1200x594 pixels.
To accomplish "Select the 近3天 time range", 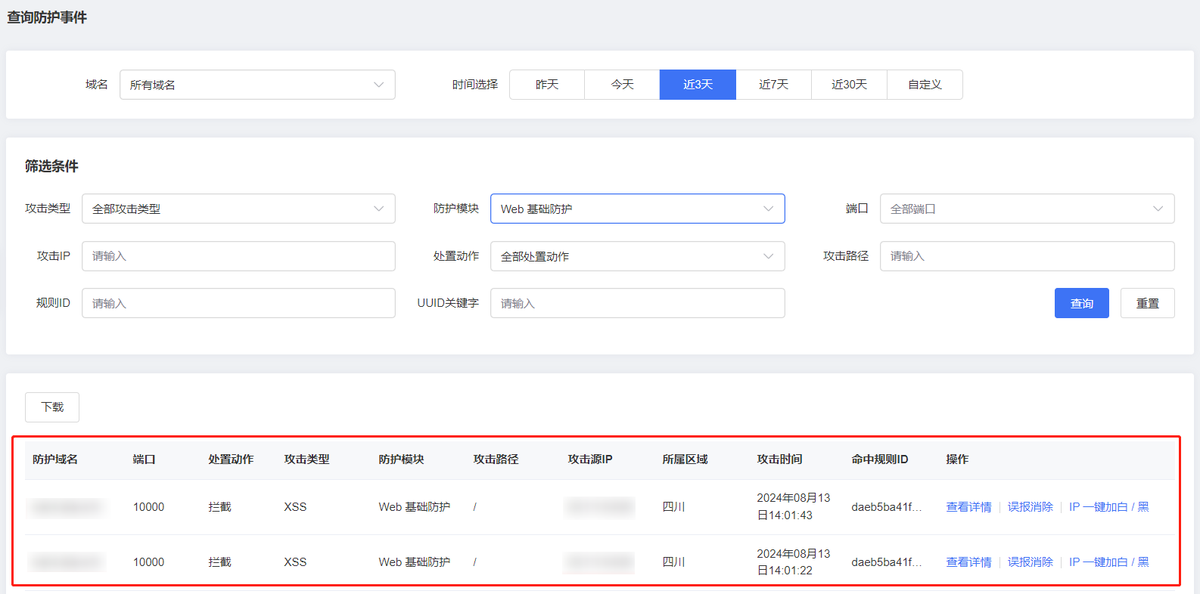I will click(698, 85).
